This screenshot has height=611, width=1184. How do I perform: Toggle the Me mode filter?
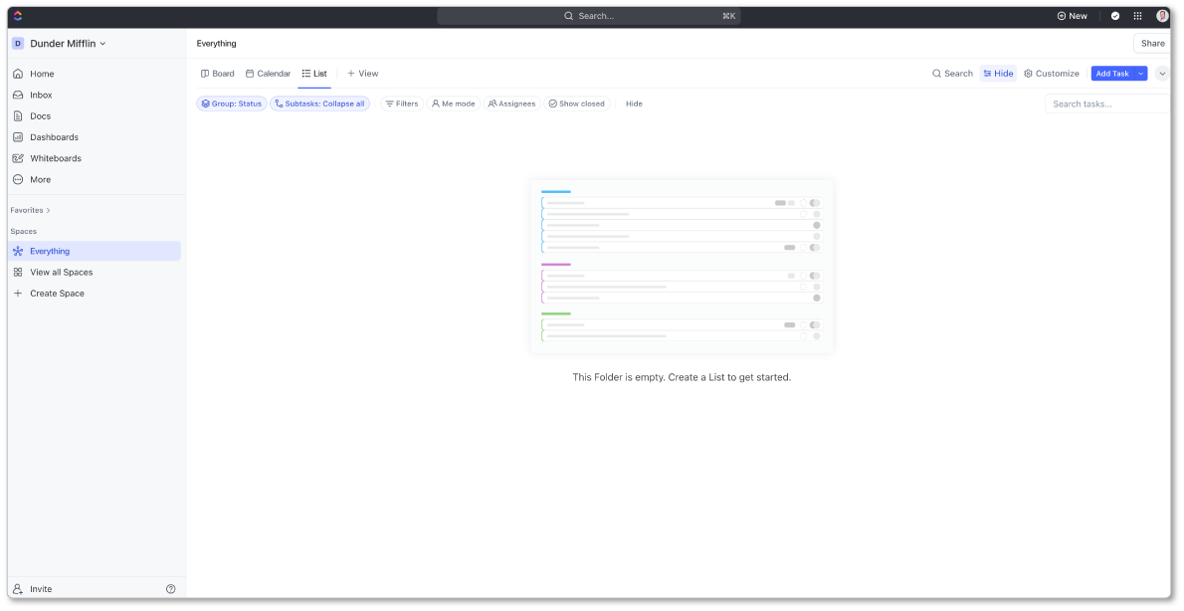pyautogui.click(x=453, y=103)
